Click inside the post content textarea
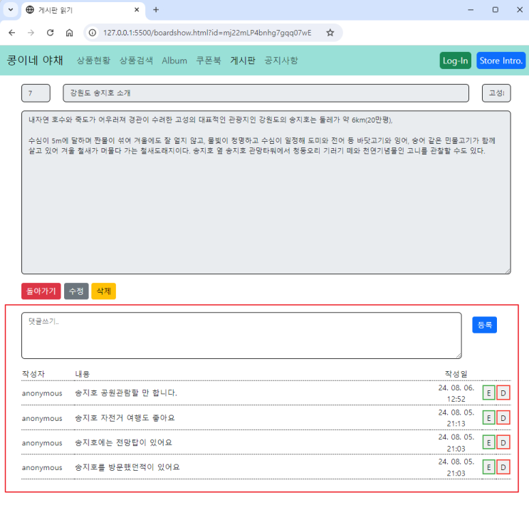The image size is (529, 515). (x=266, y=192)
